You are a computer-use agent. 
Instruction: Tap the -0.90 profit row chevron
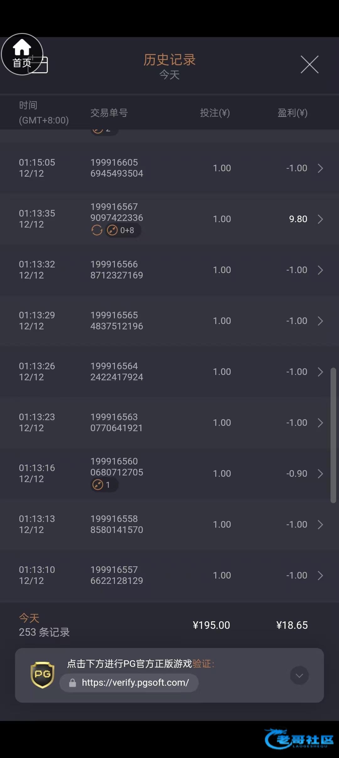pyautogui.click(x=320, y=474)
